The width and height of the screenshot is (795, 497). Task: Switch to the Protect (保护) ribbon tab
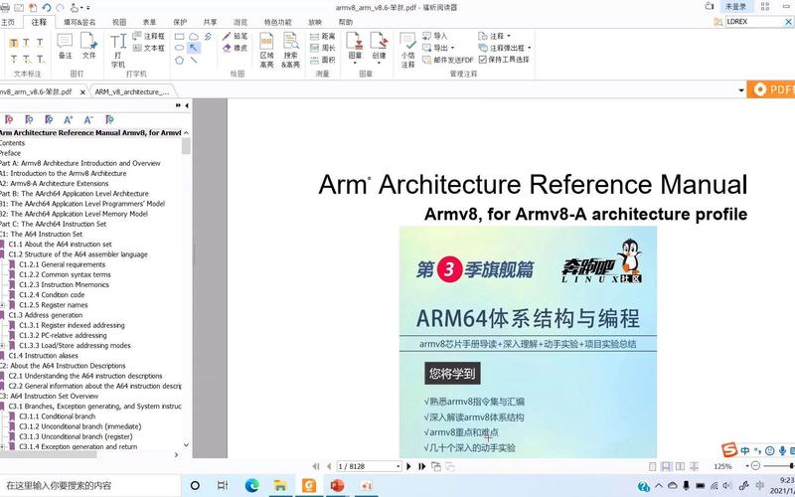point(180,22)
